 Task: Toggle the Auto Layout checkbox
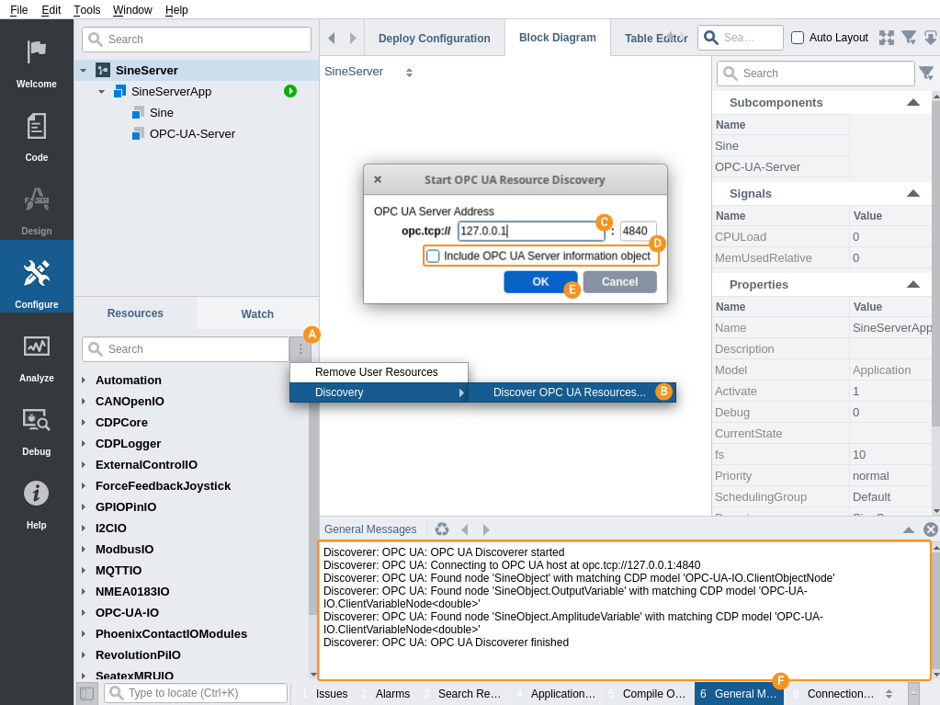tap(798, 38)
